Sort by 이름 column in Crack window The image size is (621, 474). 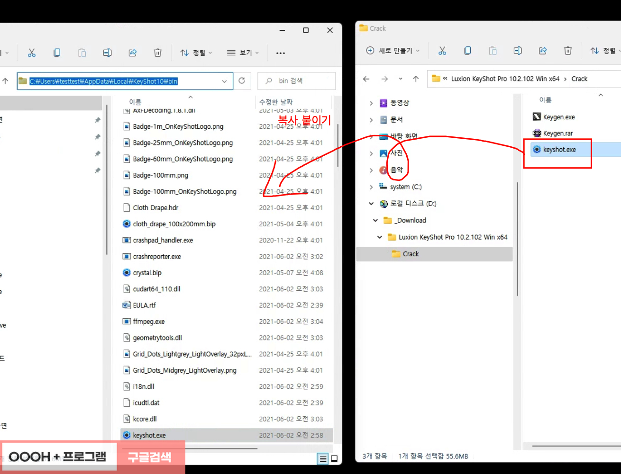point(545,100)
